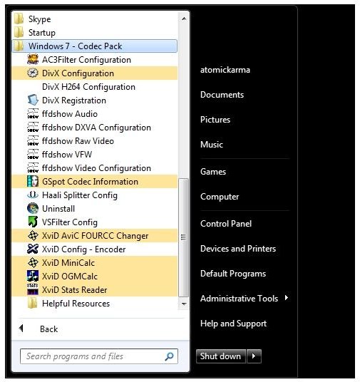Open the Startup folder icon

(19, 32)
